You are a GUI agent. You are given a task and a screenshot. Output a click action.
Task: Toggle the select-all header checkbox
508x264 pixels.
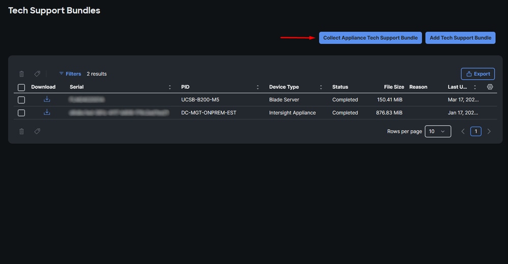pos(21,87)
